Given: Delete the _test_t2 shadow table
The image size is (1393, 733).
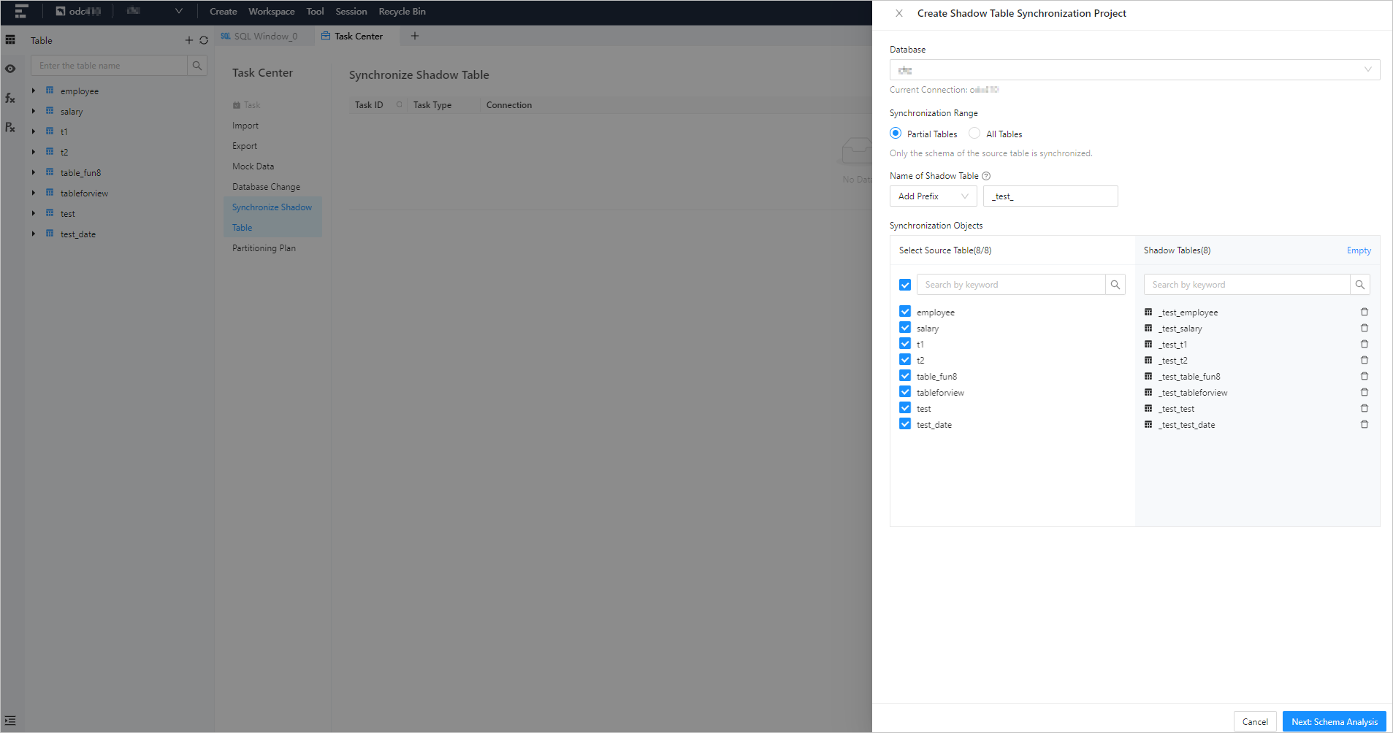Looking at the screenshot, I should tap(1364, 360).
